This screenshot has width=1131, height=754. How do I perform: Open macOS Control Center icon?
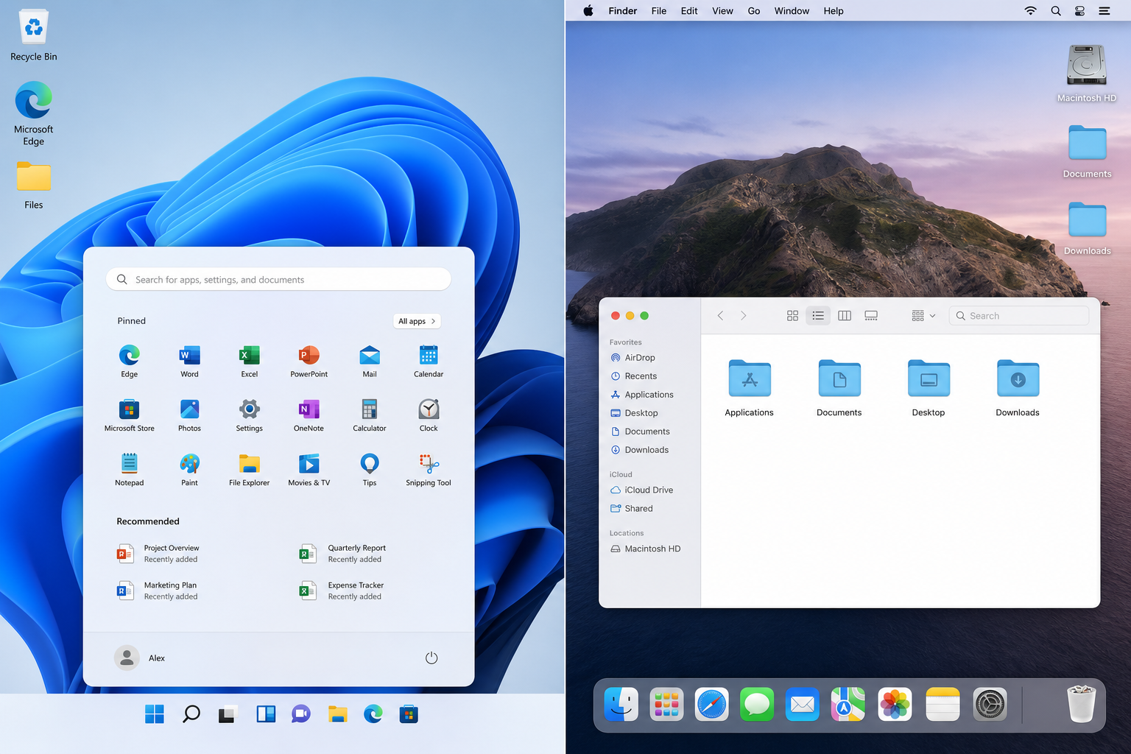(1079, 11)
